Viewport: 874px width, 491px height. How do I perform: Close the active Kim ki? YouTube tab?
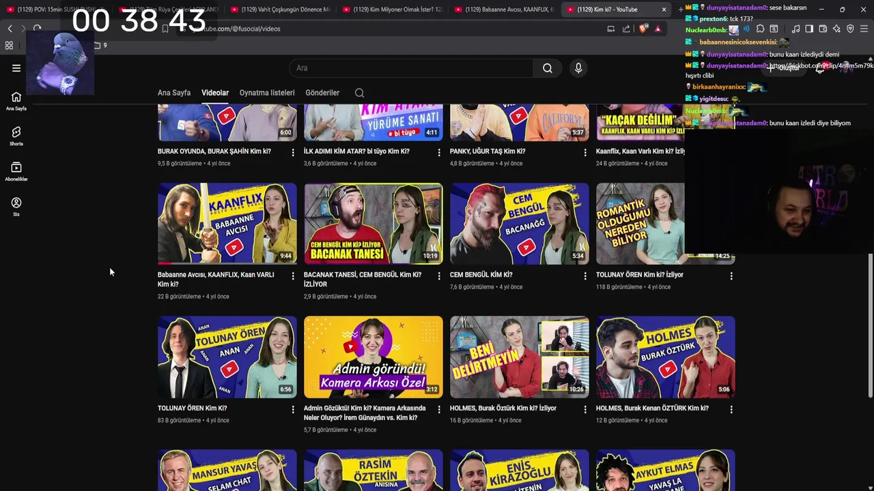tap(664, 10)
